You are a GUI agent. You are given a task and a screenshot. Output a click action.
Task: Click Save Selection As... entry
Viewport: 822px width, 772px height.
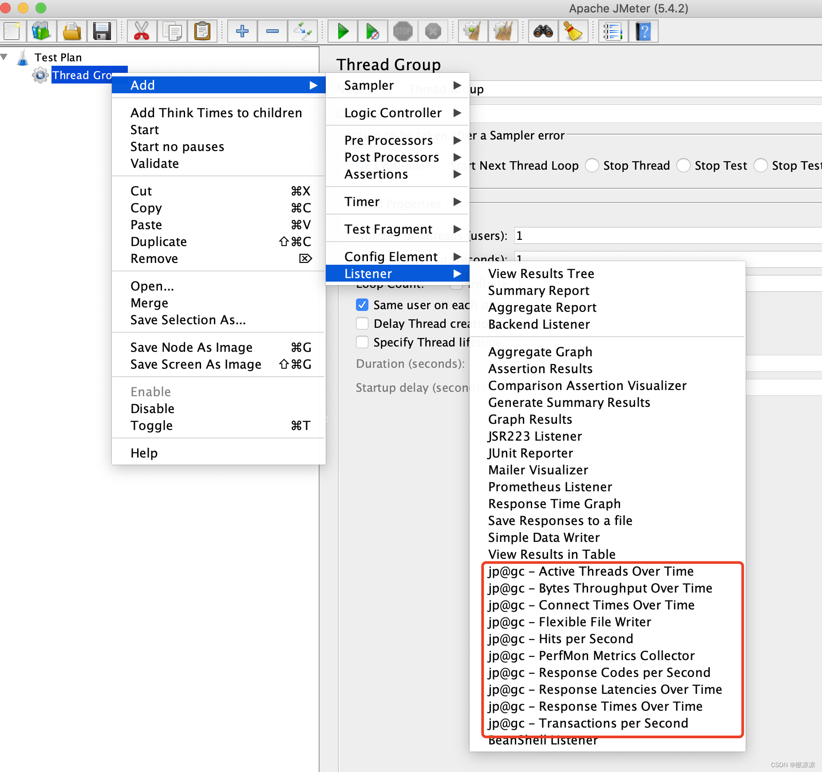click(218, 320)
